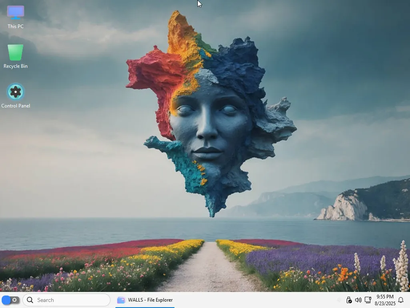Open the Start button on the taskbar

click(10, 300)
